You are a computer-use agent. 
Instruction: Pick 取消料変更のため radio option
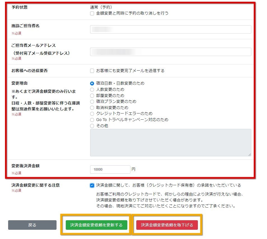(x=92, y=108)
